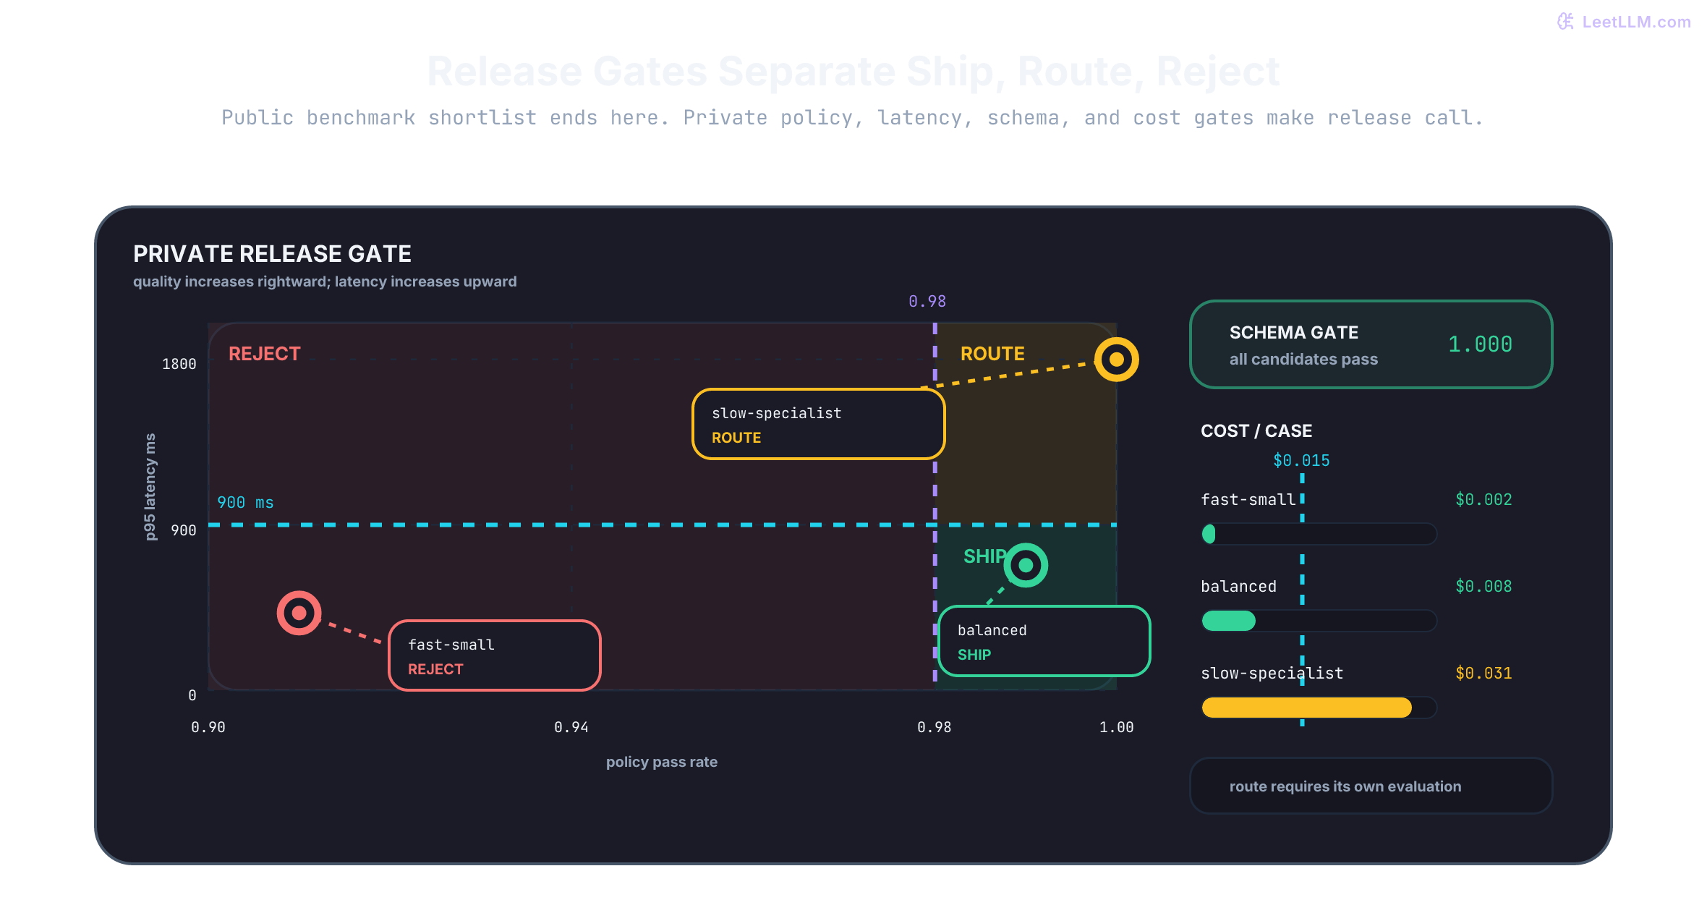
Task: Click the SCHEMA GATE card
Action: (1371, 344)
